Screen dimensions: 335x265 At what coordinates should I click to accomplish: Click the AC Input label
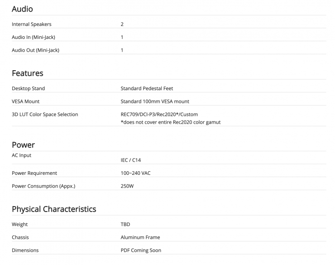tap(22, 155)
